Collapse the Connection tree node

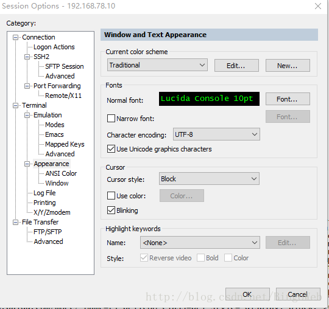15,38
